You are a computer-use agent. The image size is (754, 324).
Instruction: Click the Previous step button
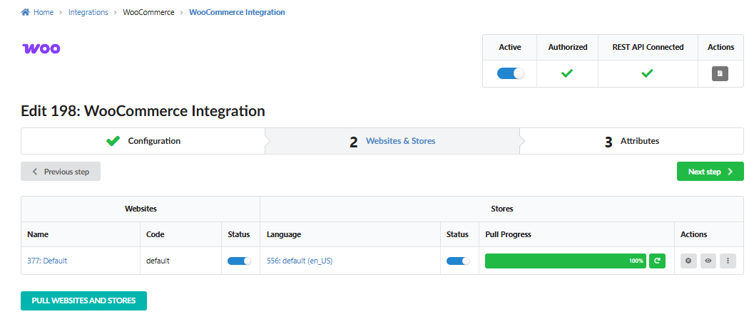(x=61, y=172)
